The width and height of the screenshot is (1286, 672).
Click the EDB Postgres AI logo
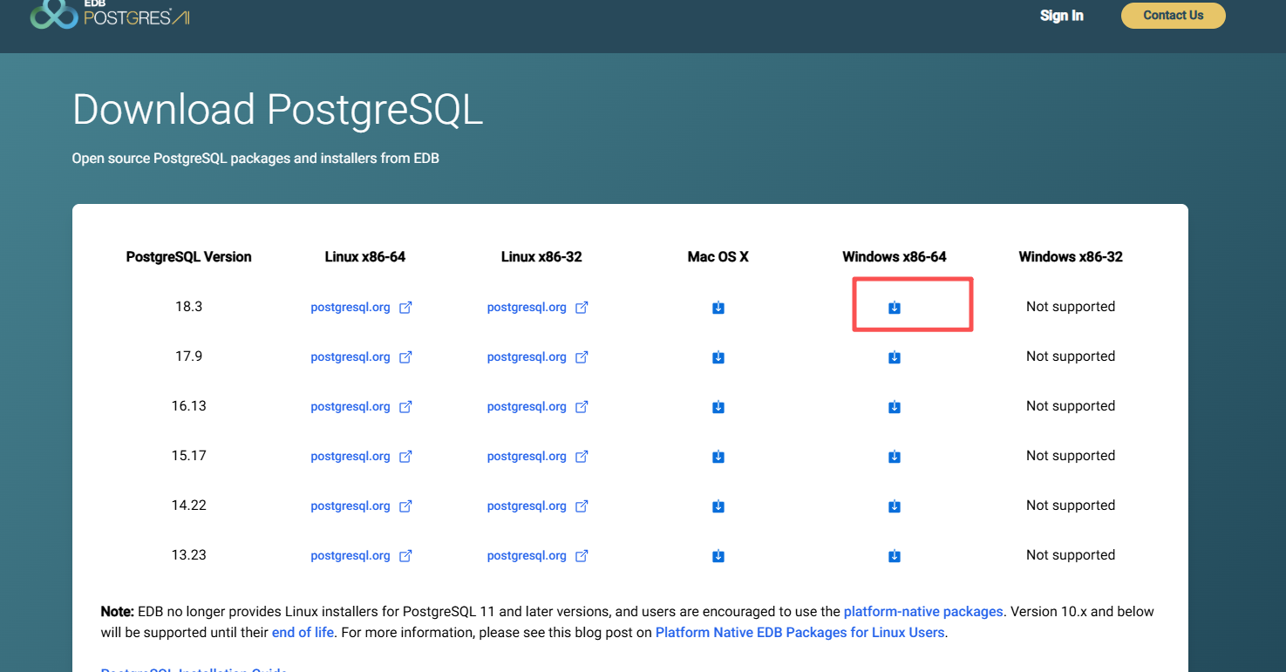point(110,14)
